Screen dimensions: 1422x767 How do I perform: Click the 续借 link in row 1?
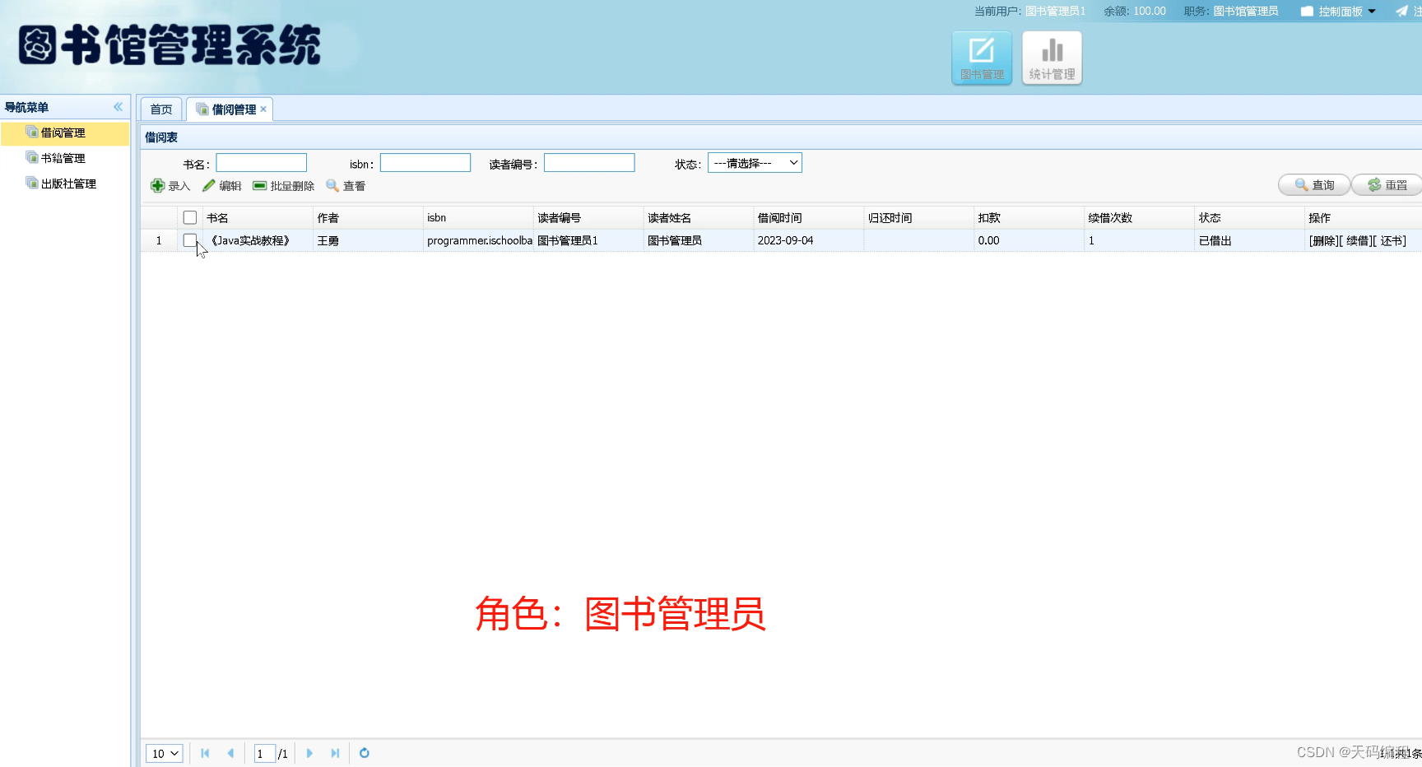(x=1358, y=241)
